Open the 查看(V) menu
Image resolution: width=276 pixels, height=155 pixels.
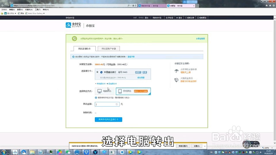[20, 9]
